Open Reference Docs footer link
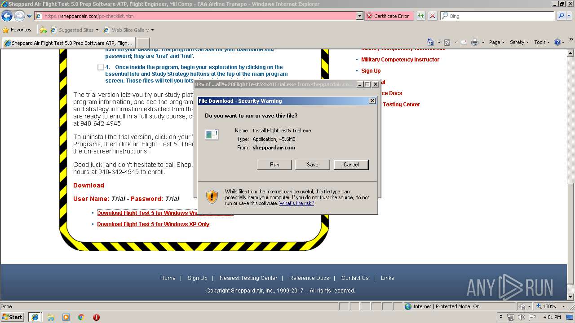The height and width of the screenshot is (323, 575). [309, 278]
